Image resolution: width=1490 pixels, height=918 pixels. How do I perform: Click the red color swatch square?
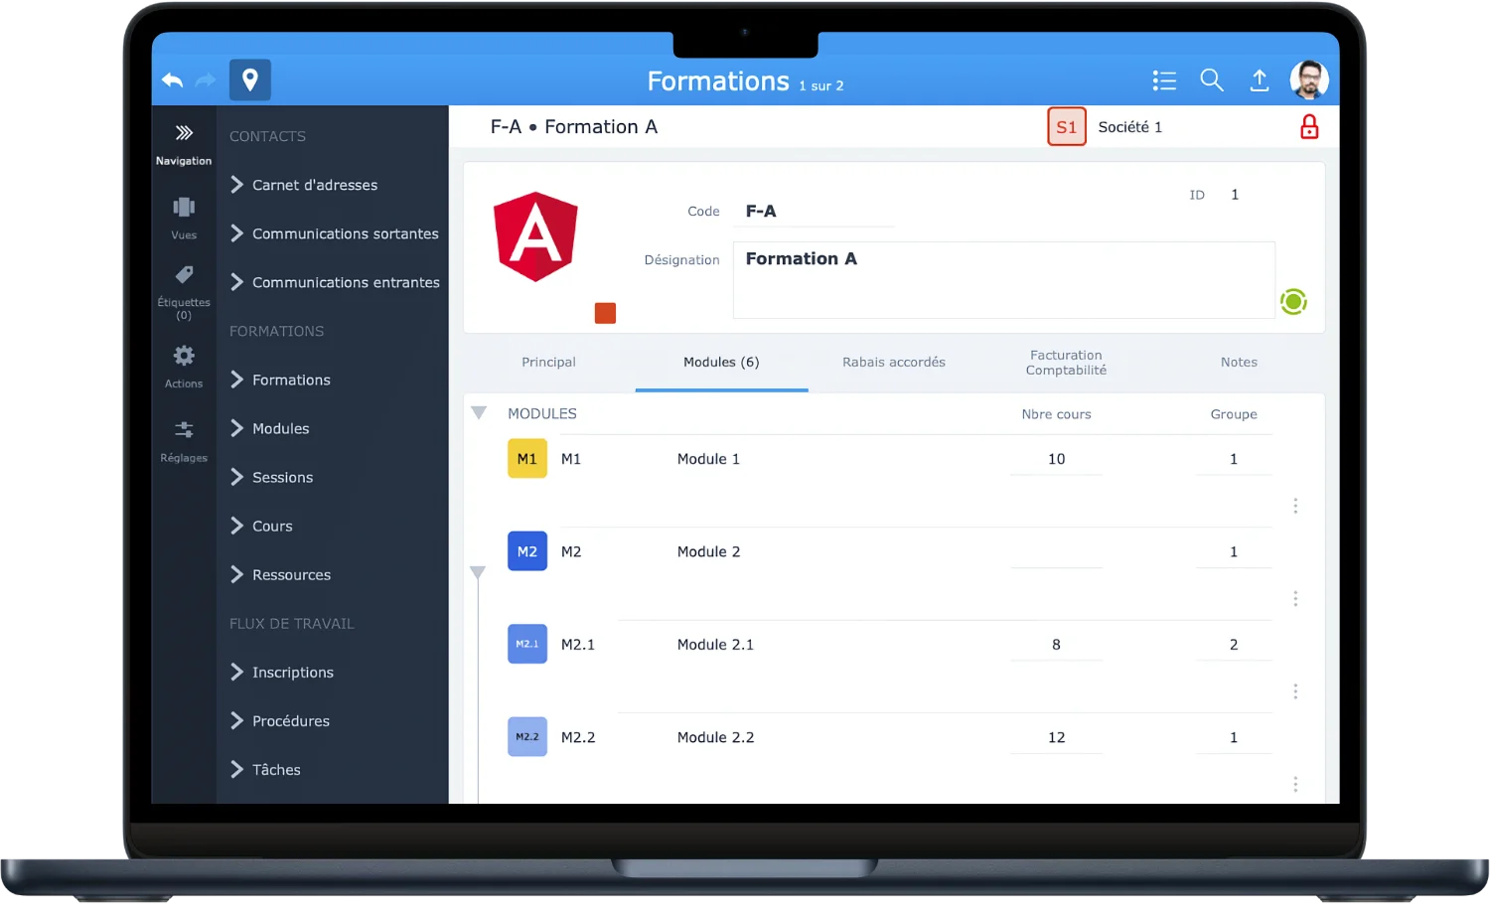(x=605, y=313)
